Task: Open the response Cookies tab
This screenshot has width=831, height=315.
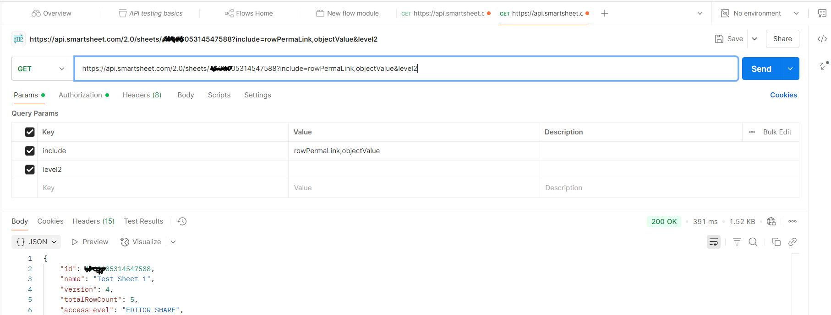Action: pyautogui.click(x=50, y=221)
